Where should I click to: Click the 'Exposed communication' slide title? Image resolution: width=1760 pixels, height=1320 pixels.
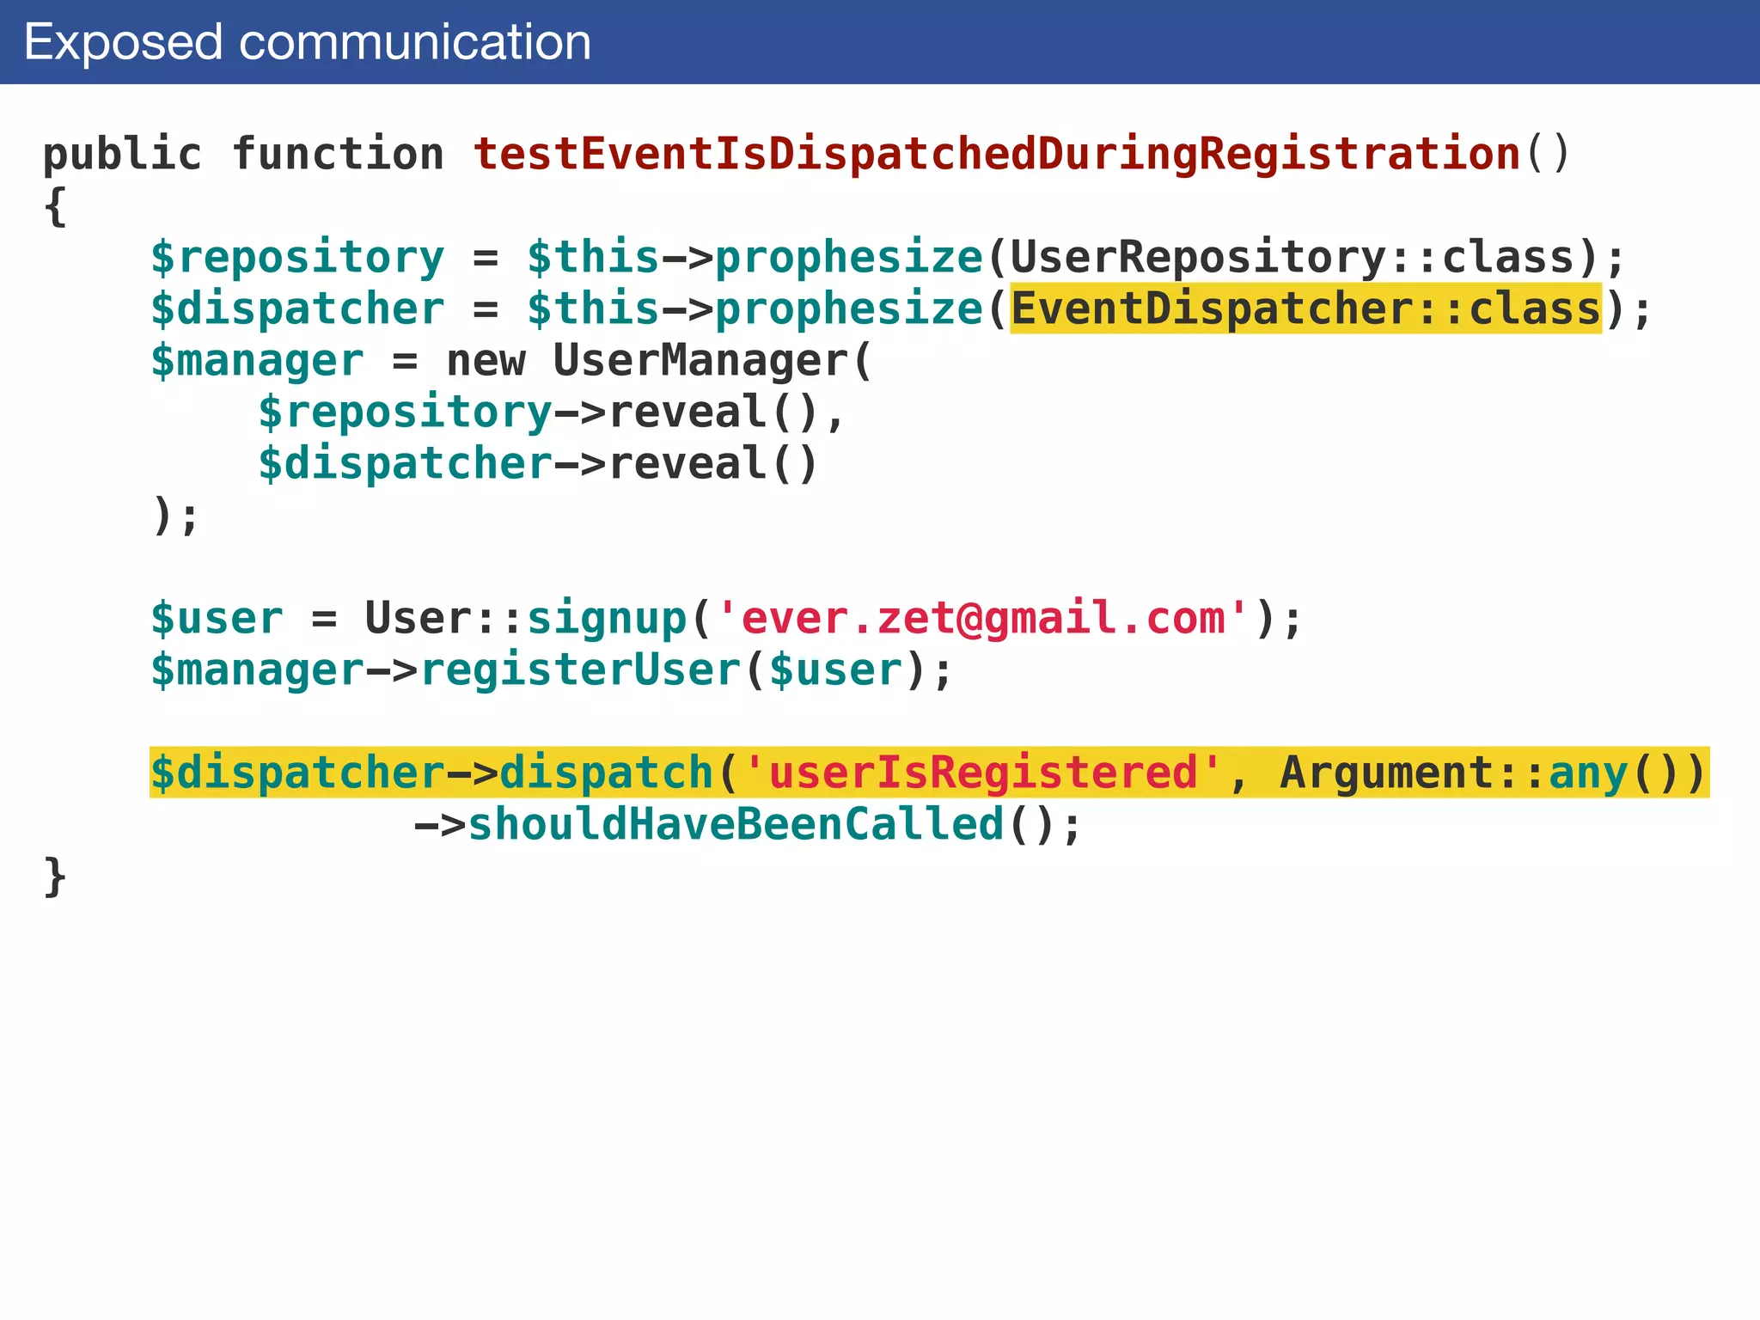pos(308,42)
